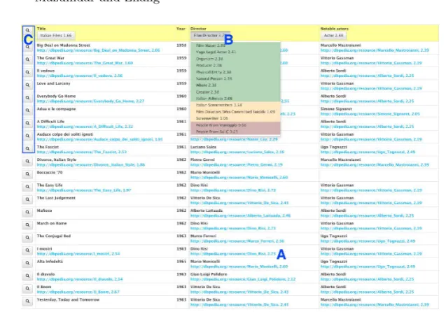
Task: Open Marco_Ferreri dbpedia resource link
Action: click(237, 241)
